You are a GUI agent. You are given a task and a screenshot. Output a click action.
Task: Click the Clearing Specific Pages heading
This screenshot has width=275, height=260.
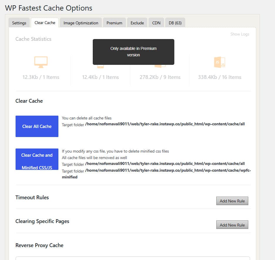(42, 221)
